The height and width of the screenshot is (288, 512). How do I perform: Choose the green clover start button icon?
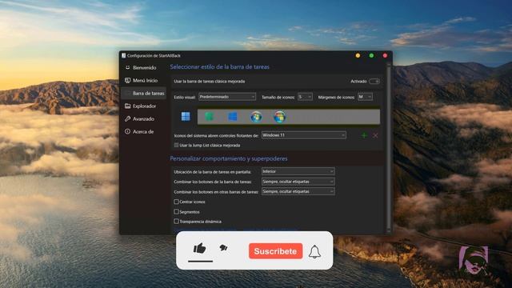[209, 117]
